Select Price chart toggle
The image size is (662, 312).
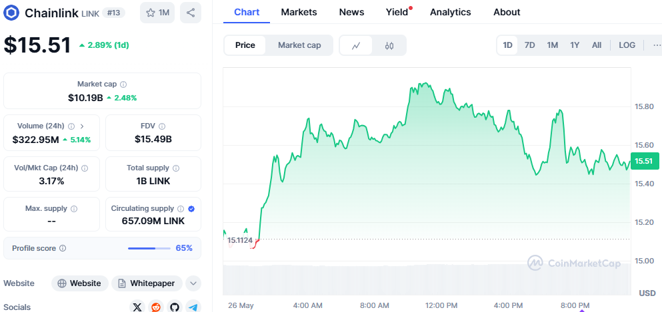[x=245, y=45]
